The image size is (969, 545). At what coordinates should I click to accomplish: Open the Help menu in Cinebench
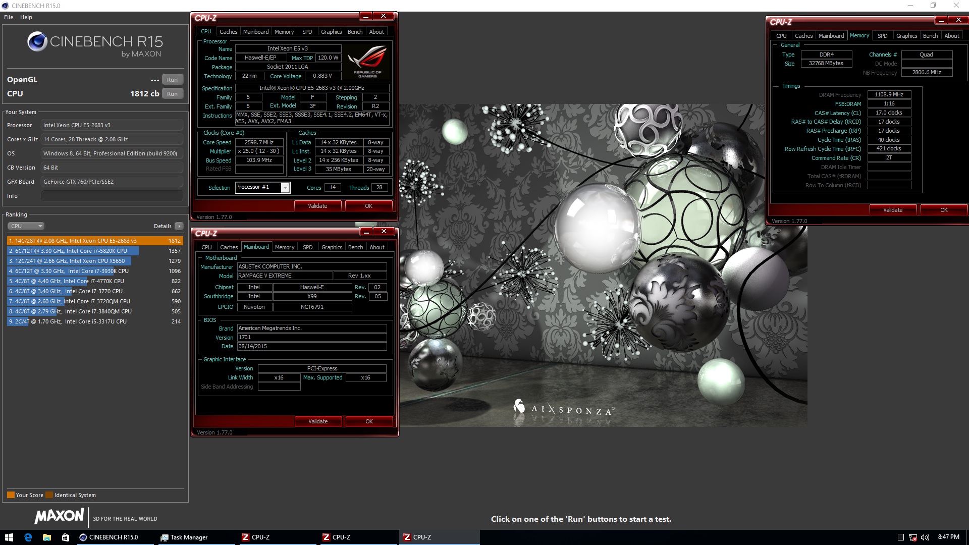point(26,17)
